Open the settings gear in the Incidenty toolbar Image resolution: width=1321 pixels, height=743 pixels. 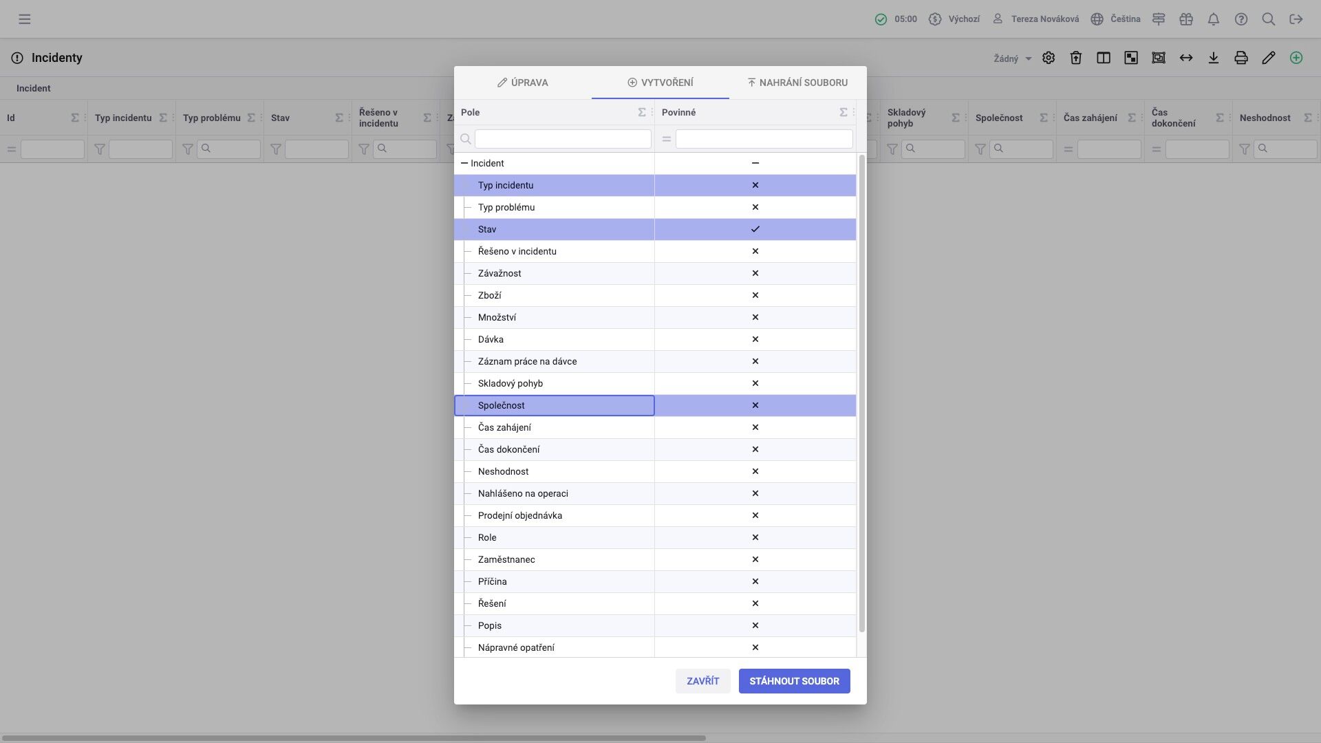coord(1049,58)
